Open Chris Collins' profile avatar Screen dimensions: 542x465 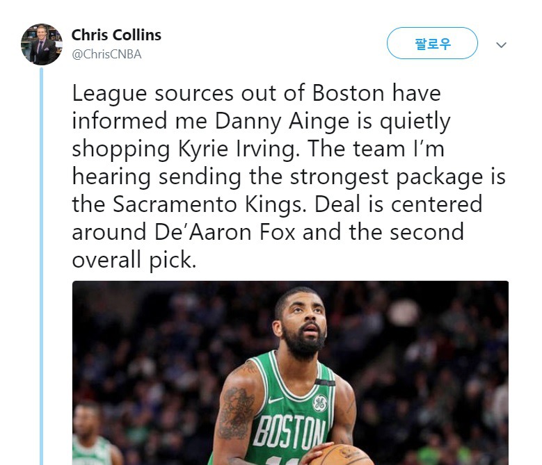[x=42, y=44]
